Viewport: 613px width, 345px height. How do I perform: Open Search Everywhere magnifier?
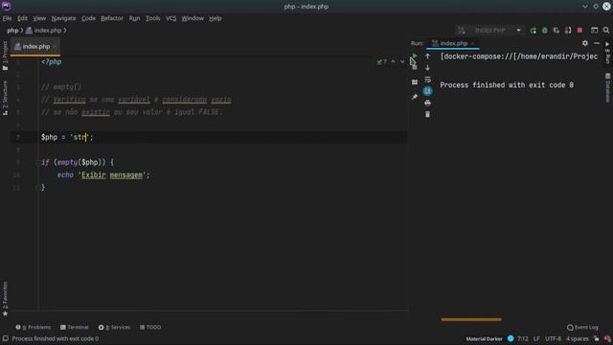(x=606, y=30)
